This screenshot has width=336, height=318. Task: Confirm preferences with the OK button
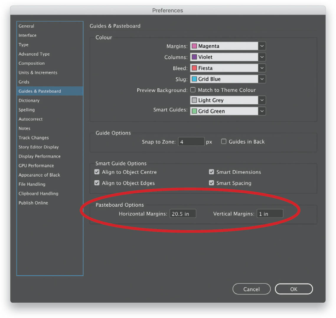coord(294,289)
